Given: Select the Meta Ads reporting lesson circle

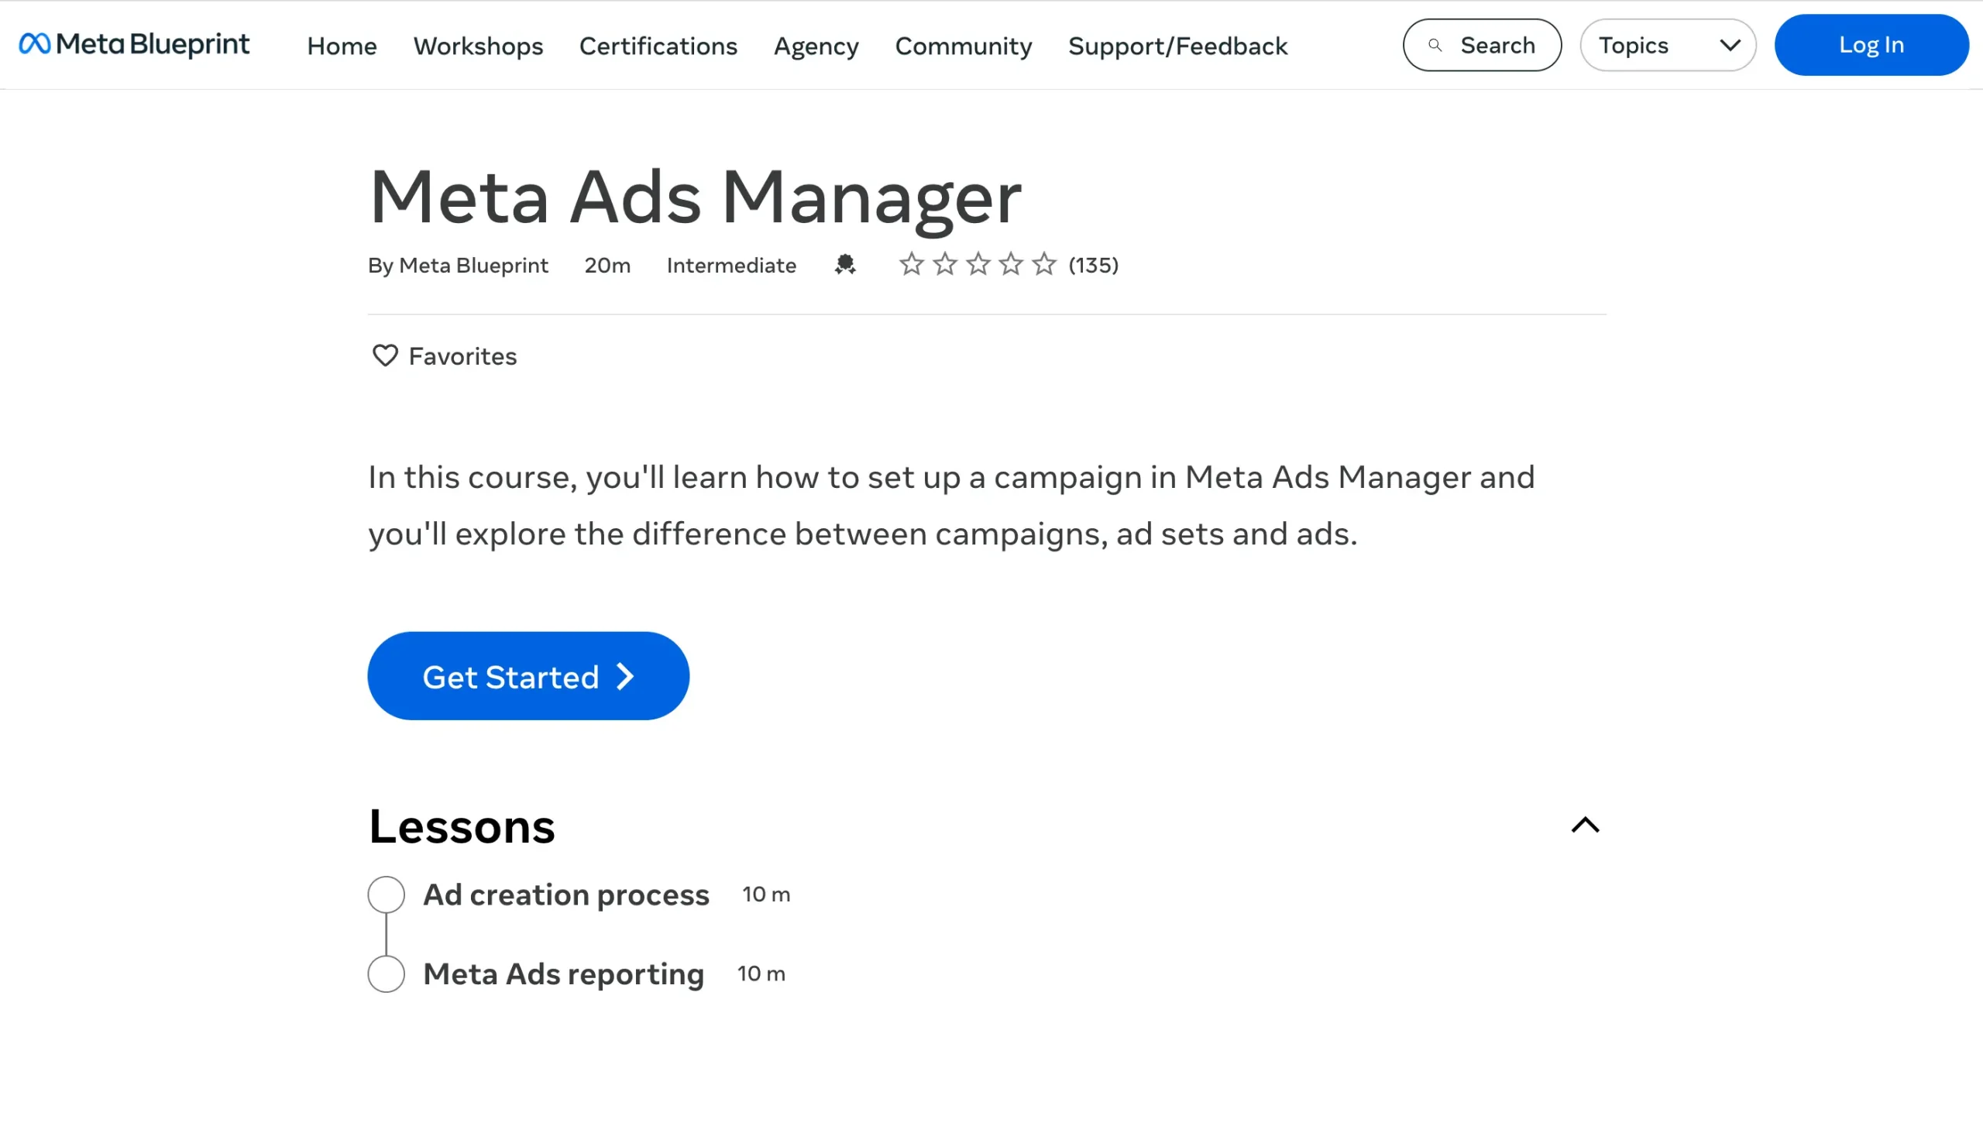Looking at the screenshot, I should pyautogui.click(x=386, y=973).
